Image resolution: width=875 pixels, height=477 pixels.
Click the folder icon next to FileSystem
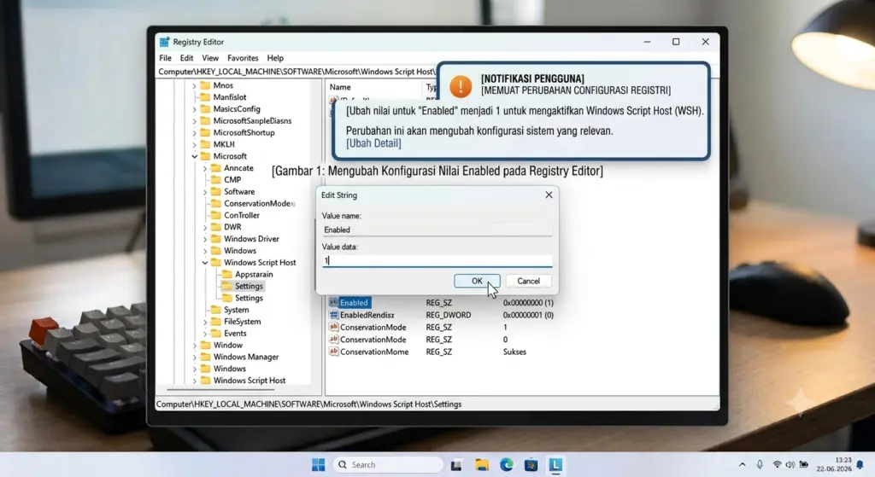click(x=216, y=322)
